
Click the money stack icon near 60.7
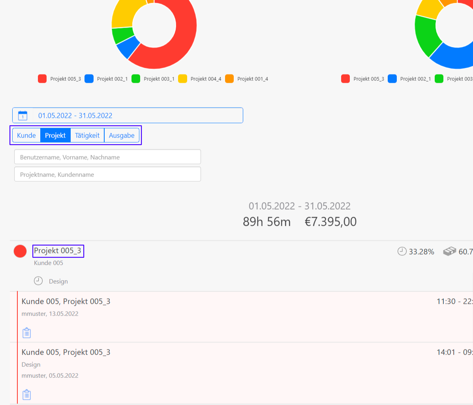[x=449, y=251]
